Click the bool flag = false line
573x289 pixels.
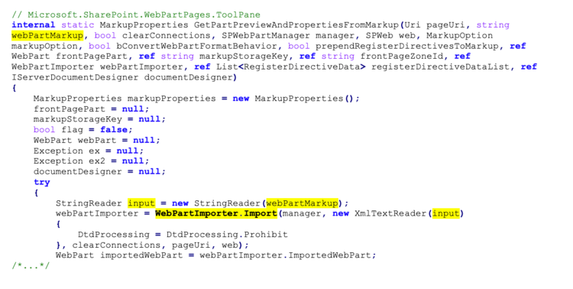(83, 130)
